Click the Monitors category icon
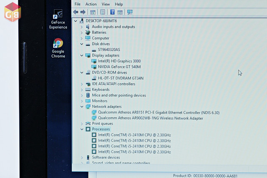The image size is (267, 178). pyautogui.click(x=88, y=101)
